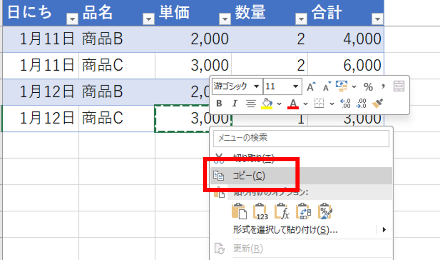440x260 pixels.
Task: Toggle bold formatting in mini toolbar
Action: click(x=219, y=104)
